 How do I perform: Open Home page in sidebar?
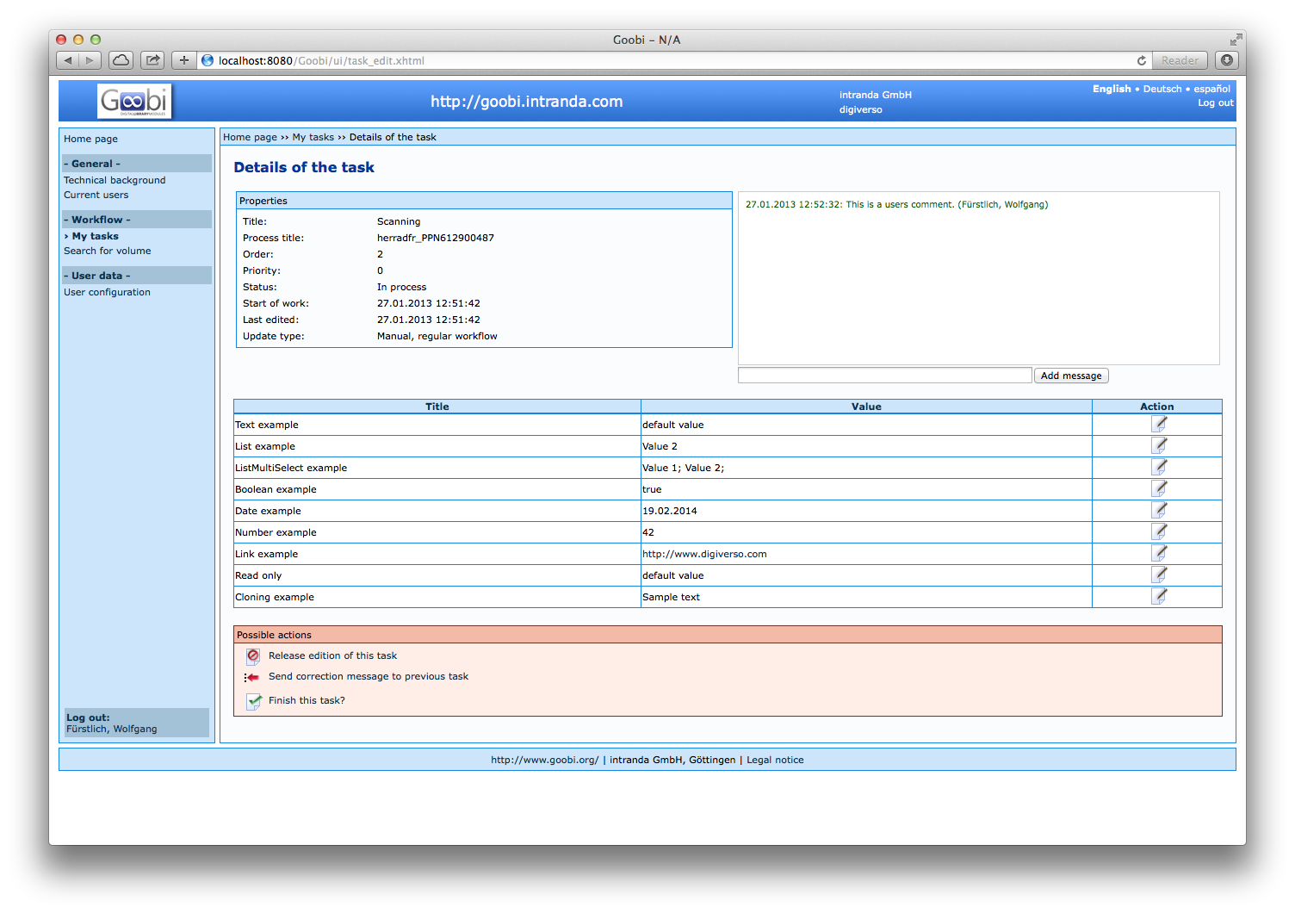(90, 139)
